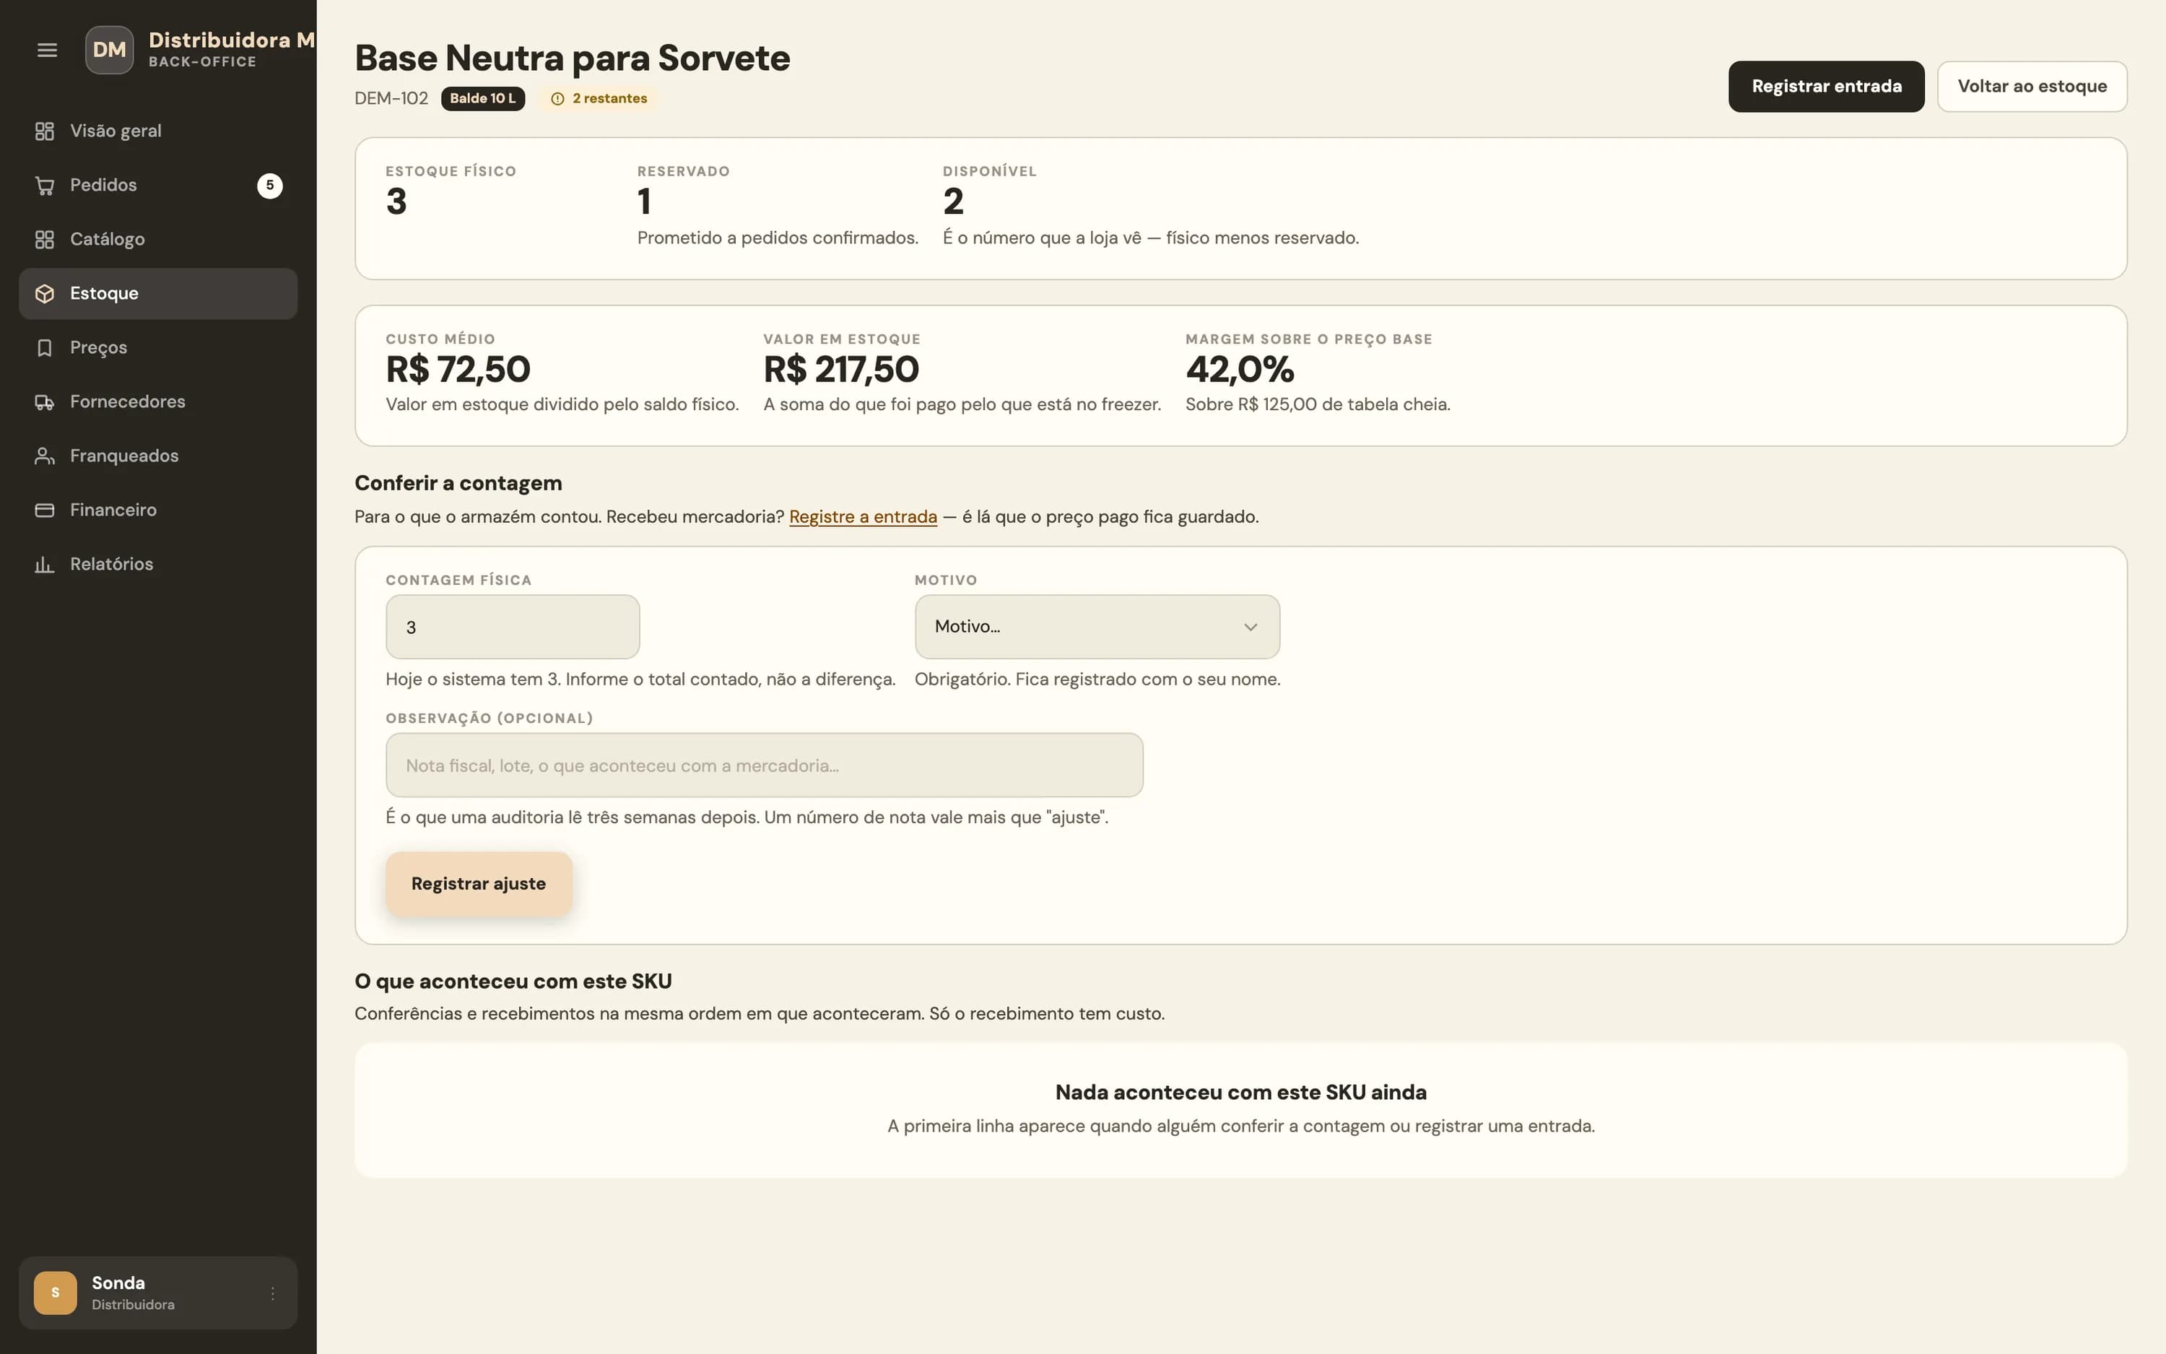The width and height of the screenshot is (2166, 1354).
Task: Click the Base Neutra para Sorvete title
Action: click(x=573, y=58)
